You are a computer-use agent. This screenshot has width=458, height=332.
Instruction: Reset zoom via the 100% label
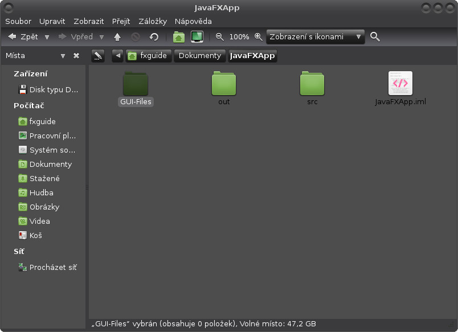(239, 37)
